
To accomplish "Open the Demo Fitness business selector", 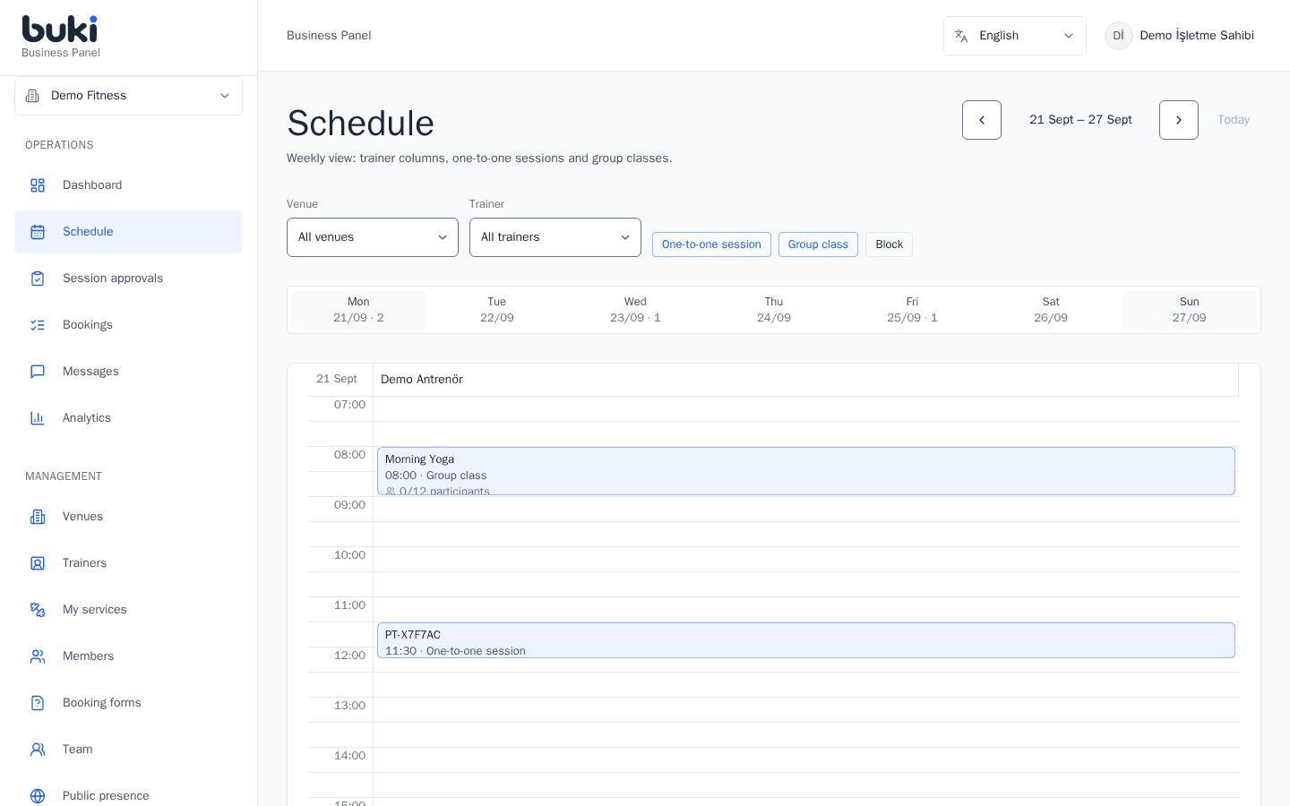I will [x=128, y=96].
